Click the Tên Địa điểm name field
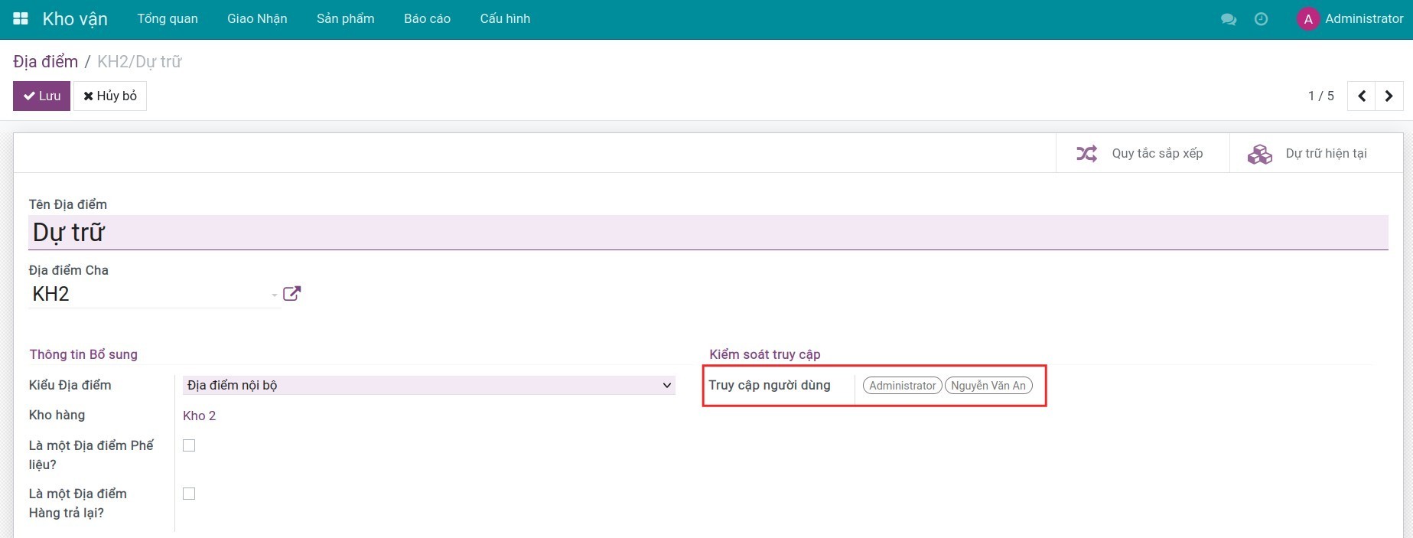Image resolution: width=1413 pixels, height=538 pixels. coord(708,233)
